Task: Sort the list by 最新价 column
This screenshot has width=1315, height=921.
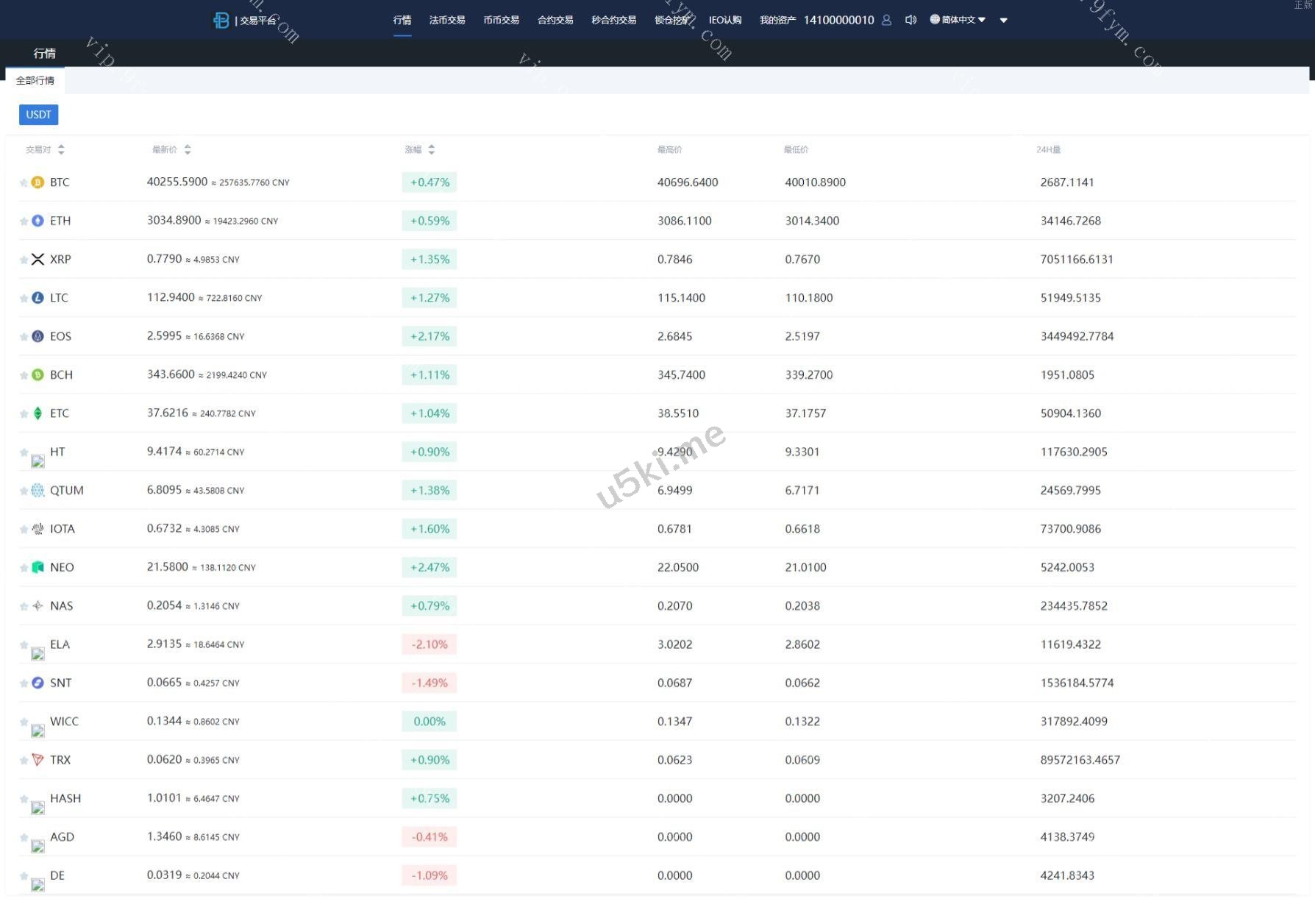Action: (x=188, y=149)
